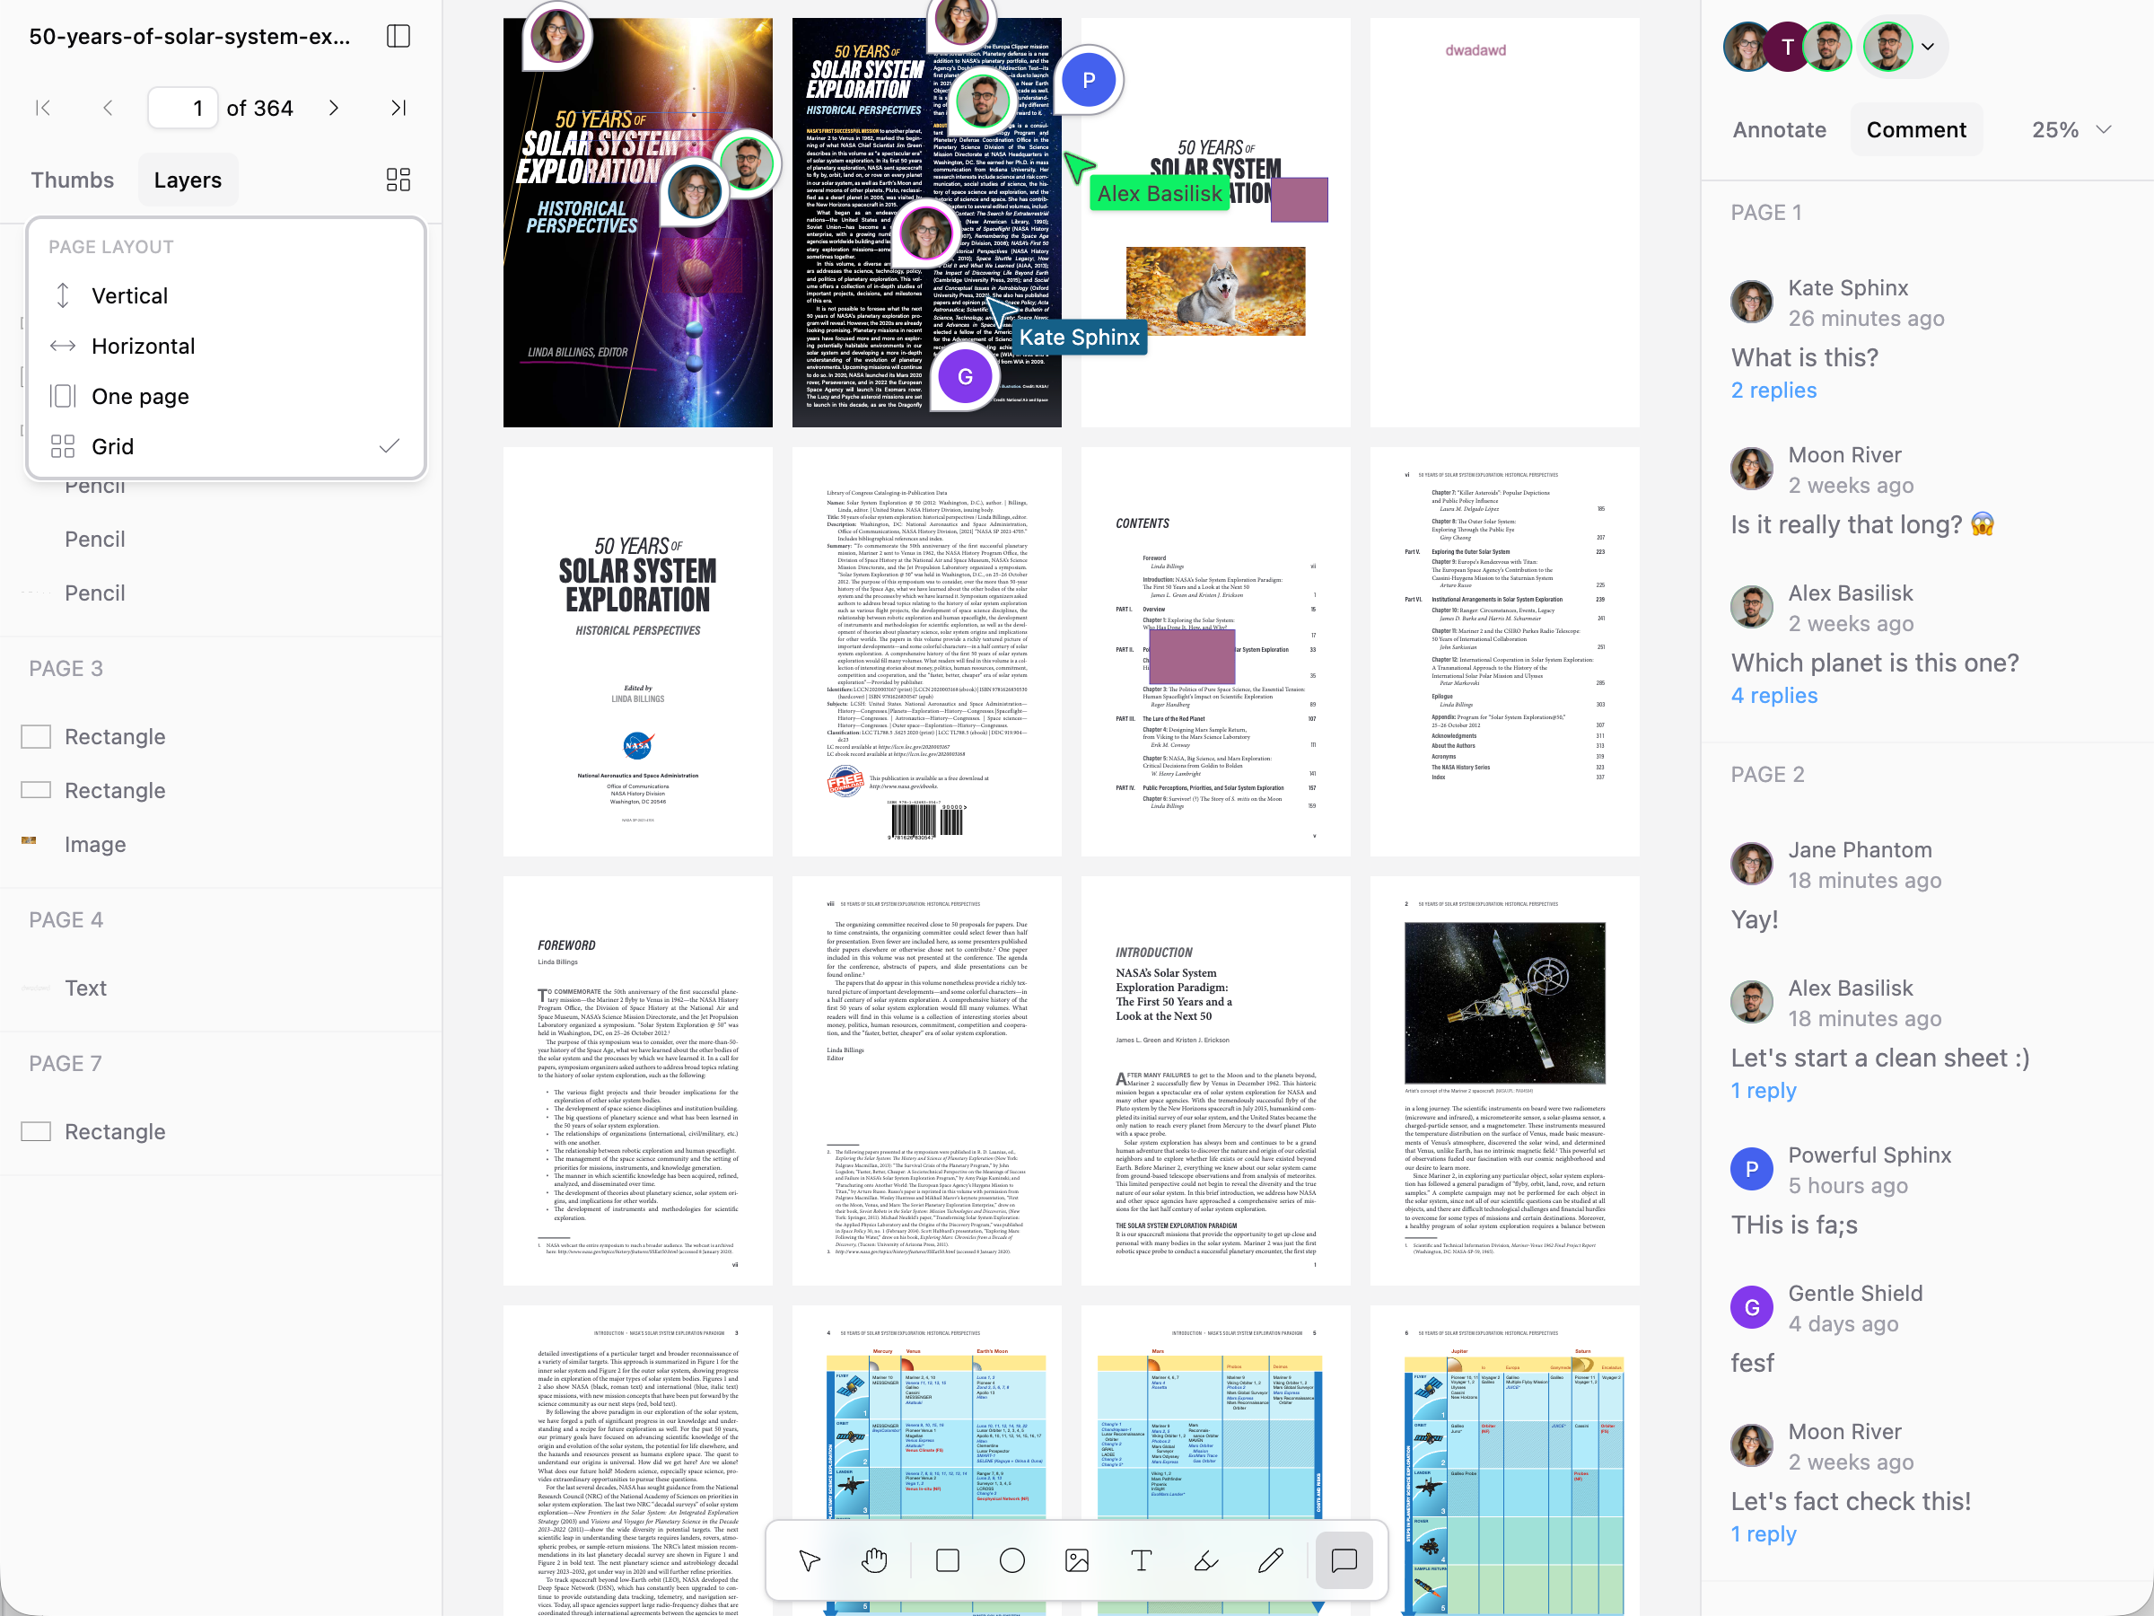Image resolution: width=2154 pixels, height=1616 pixels.
Task: Open Jane Phantom's comment 'Yay!'
Action: point(1754,918)
